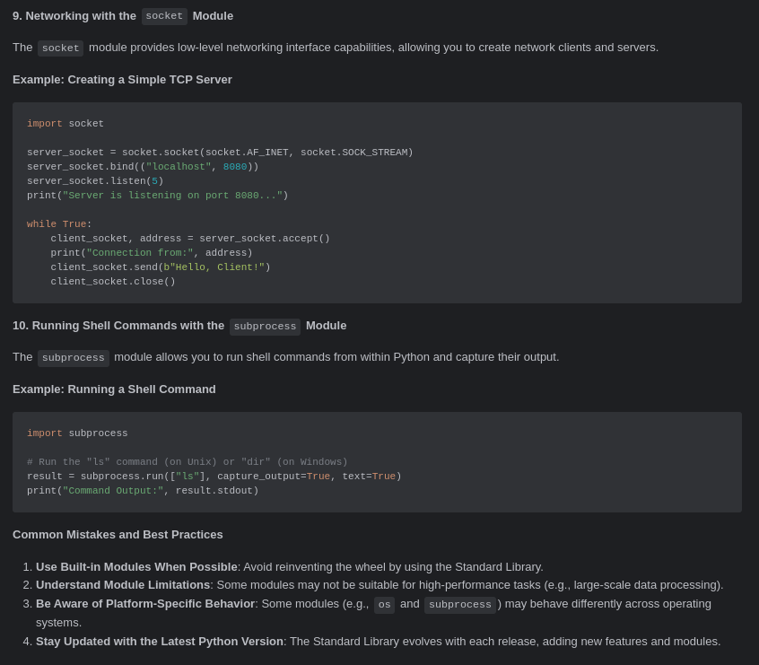The height and width of the screenshot is (665, 759).
Task: Click list item 'Be Aware of Platform-Specific Behavior'
Action: (374, 613)
